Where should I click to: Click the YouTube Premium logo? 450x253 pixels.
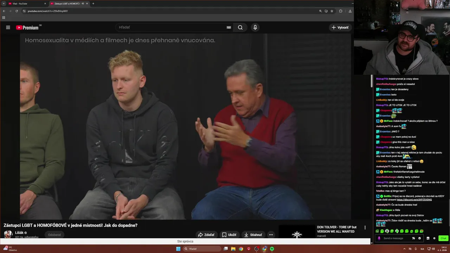coord(27,27)
